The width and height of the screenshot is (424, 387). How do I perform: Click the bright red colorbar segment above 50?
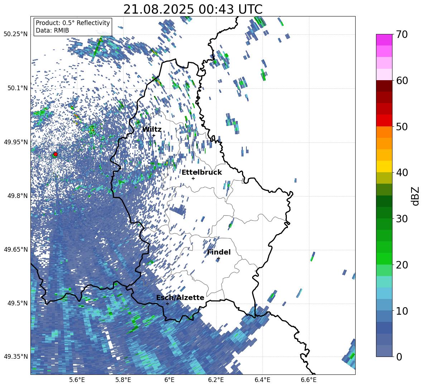click(x=384, y=120)
